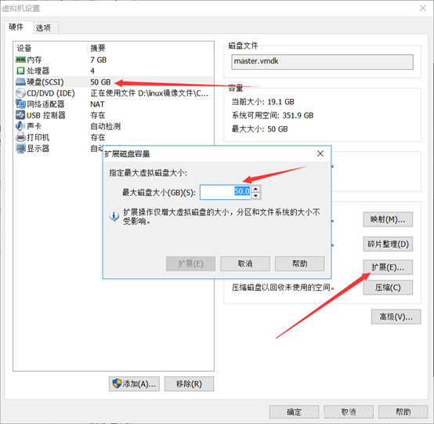Close the 虚拟机设置 window
Viewport: 434px width, 424px height.
point(423,8)
